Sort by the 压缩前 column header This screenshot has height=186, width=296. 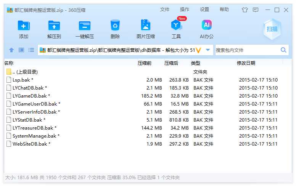pyautogui.click(x=145, y=63)
